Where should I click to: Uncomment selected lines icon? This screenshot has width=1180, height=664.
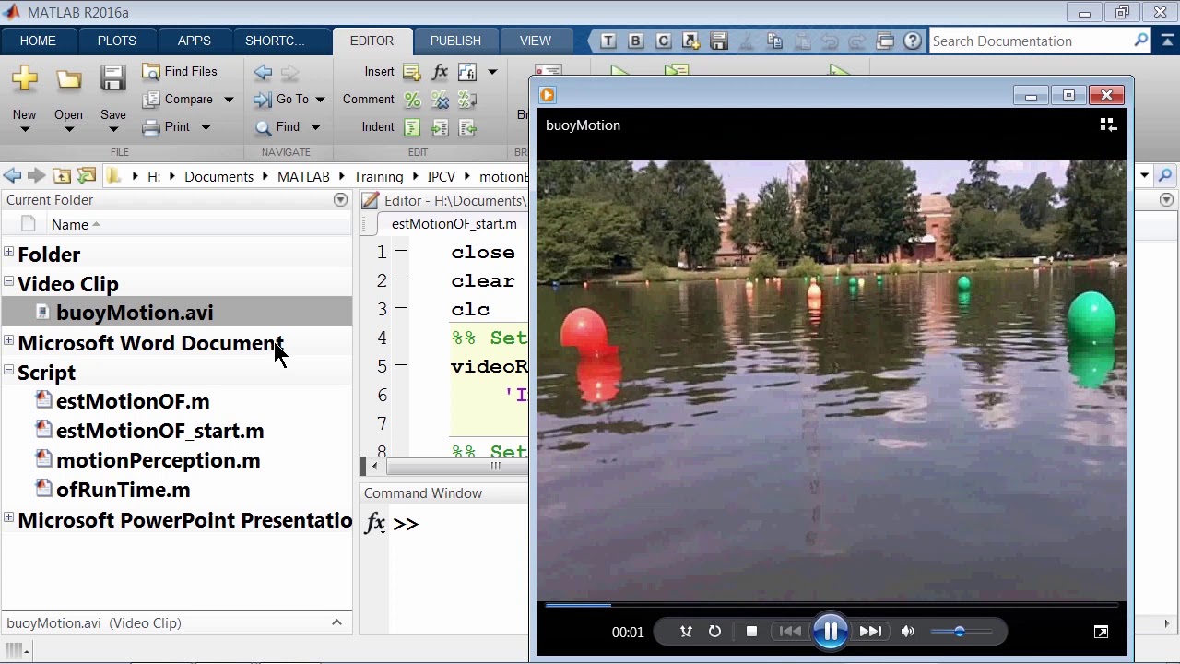[x=440, y=100]
